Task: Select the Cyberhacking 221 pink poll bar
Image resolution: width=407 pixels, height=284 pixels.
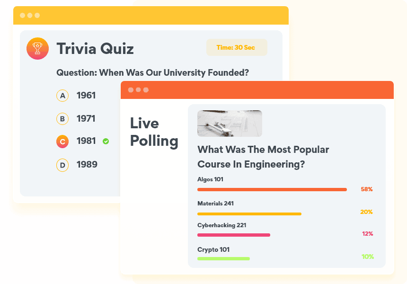Action: [233, 235]
